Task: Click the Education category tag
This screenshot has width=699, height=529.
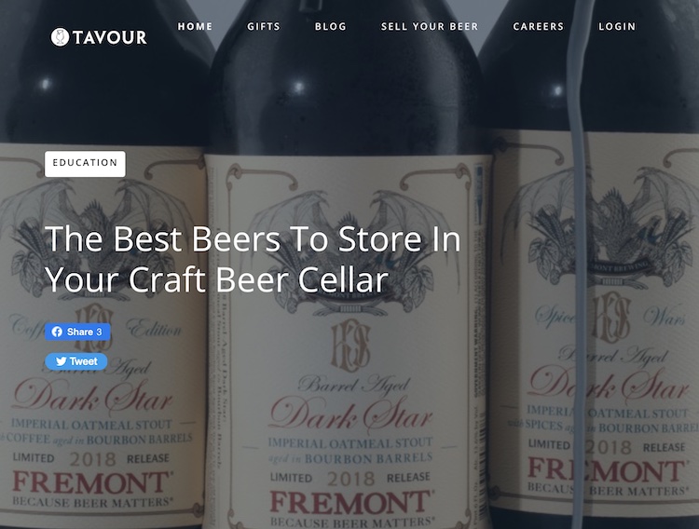Action: pyautogui.click(x=85, y=164)
